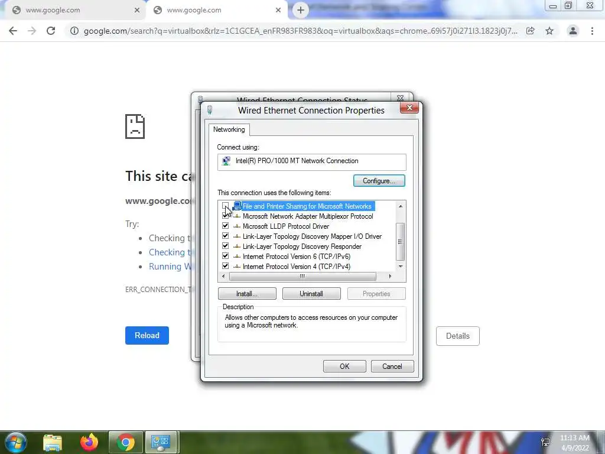Open the Control Panel network taskbar item
This screenshot has width=605, height=454.
(x=161, y=442)
